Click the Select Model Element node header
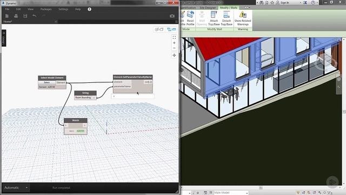The height and width of the screenshot is (195, 346). pos(52,78)
